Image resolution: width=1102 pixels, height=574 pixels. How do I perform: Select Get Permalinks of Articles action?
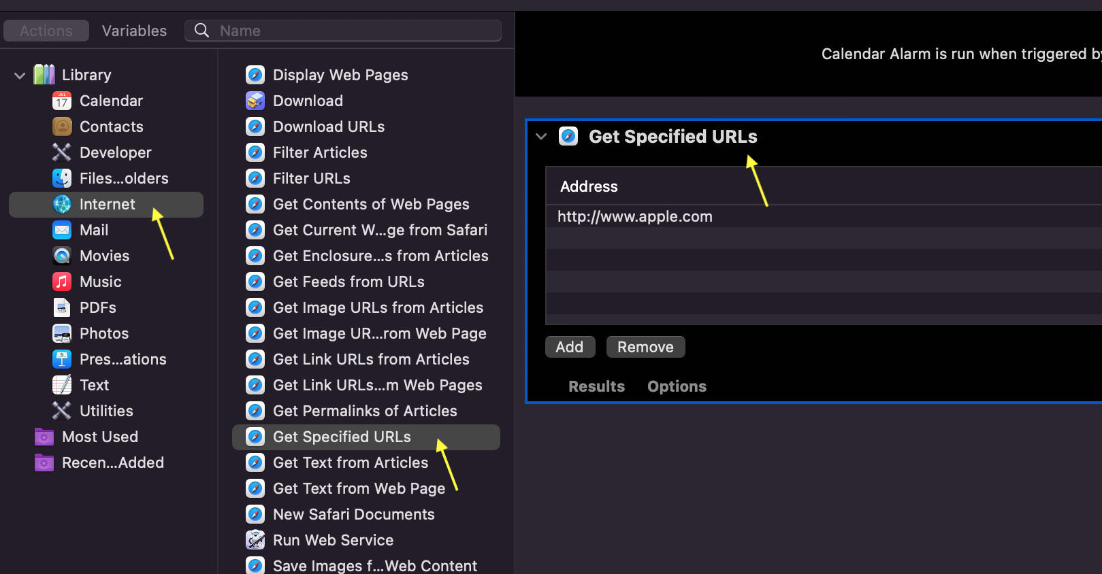tap(366, 411)
